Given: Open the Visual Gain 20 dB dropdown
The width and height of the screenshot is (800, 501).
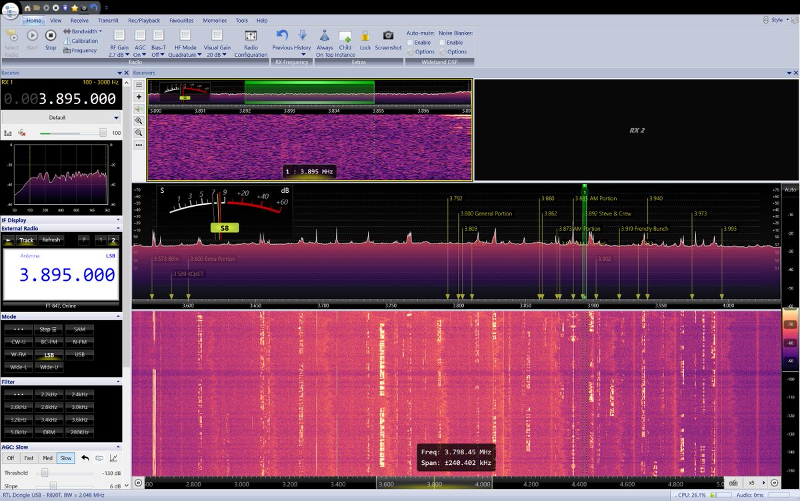Looking at the screenshot, I should (217, 43).
